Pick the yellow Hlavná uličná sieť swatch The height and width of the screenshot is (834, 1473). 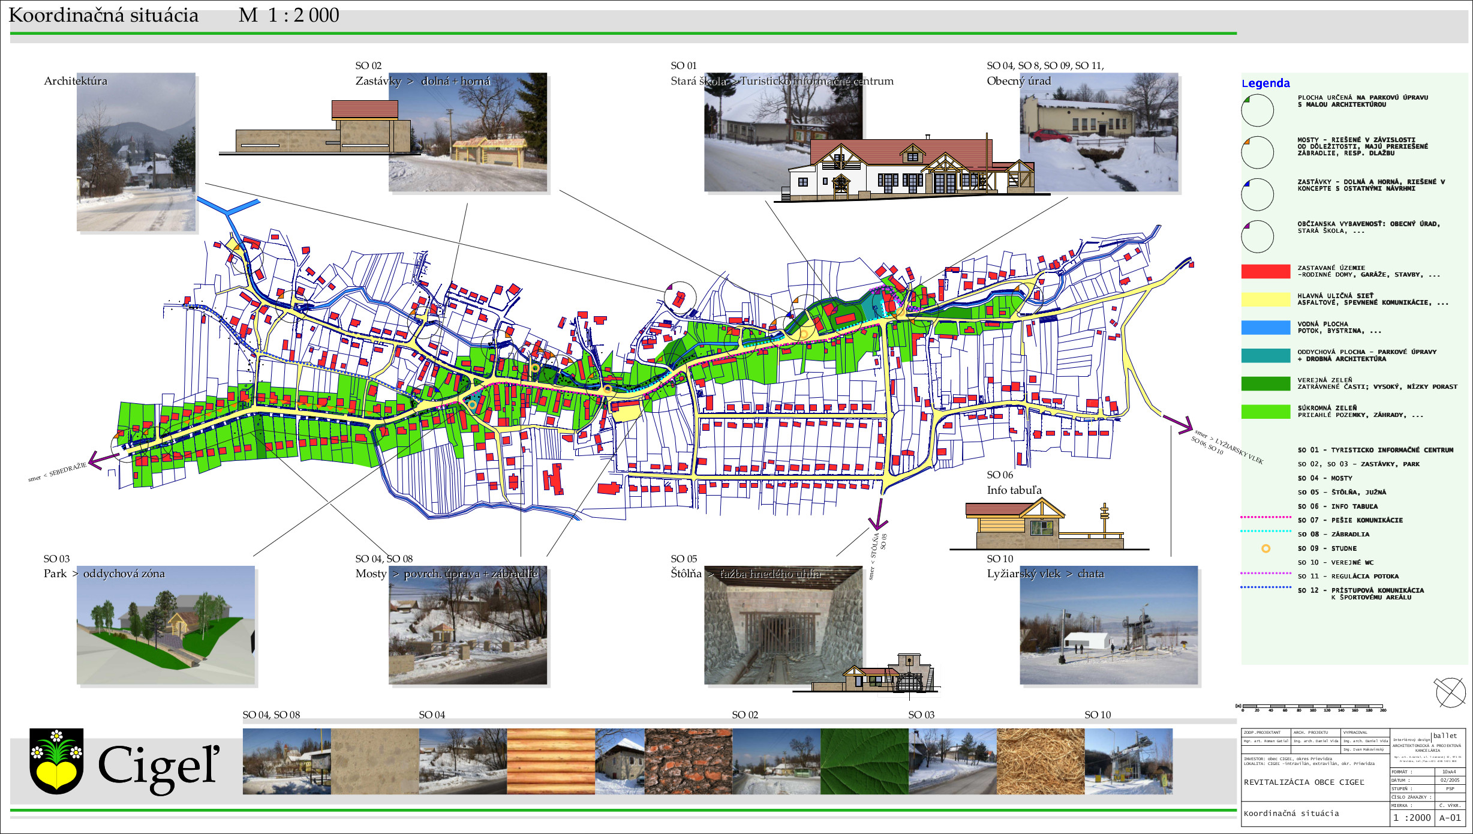[x=1265, y=299]
